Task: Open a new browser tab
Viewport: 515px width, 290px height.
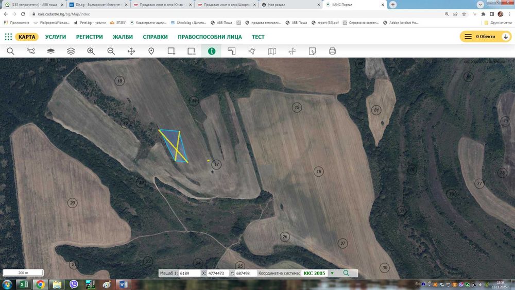Action: (x=393, y=5)
